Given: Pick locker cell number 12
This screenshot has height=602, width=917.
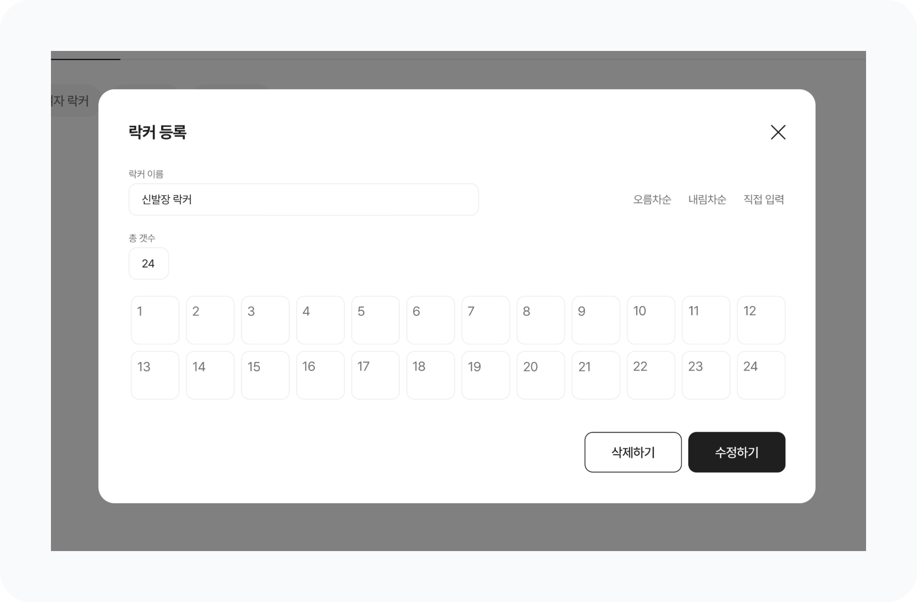Looking at the screenshot, I should coord(761,320).
